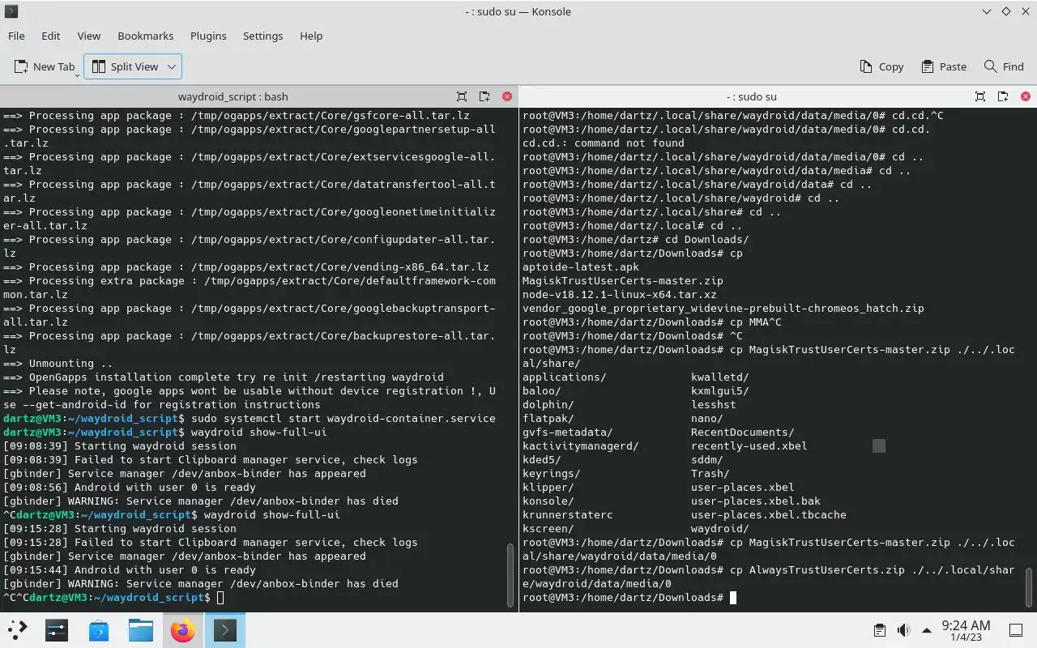Viewport: 1037px width, 648px height.
Task: Open the File menu
Action: [16, 36]
